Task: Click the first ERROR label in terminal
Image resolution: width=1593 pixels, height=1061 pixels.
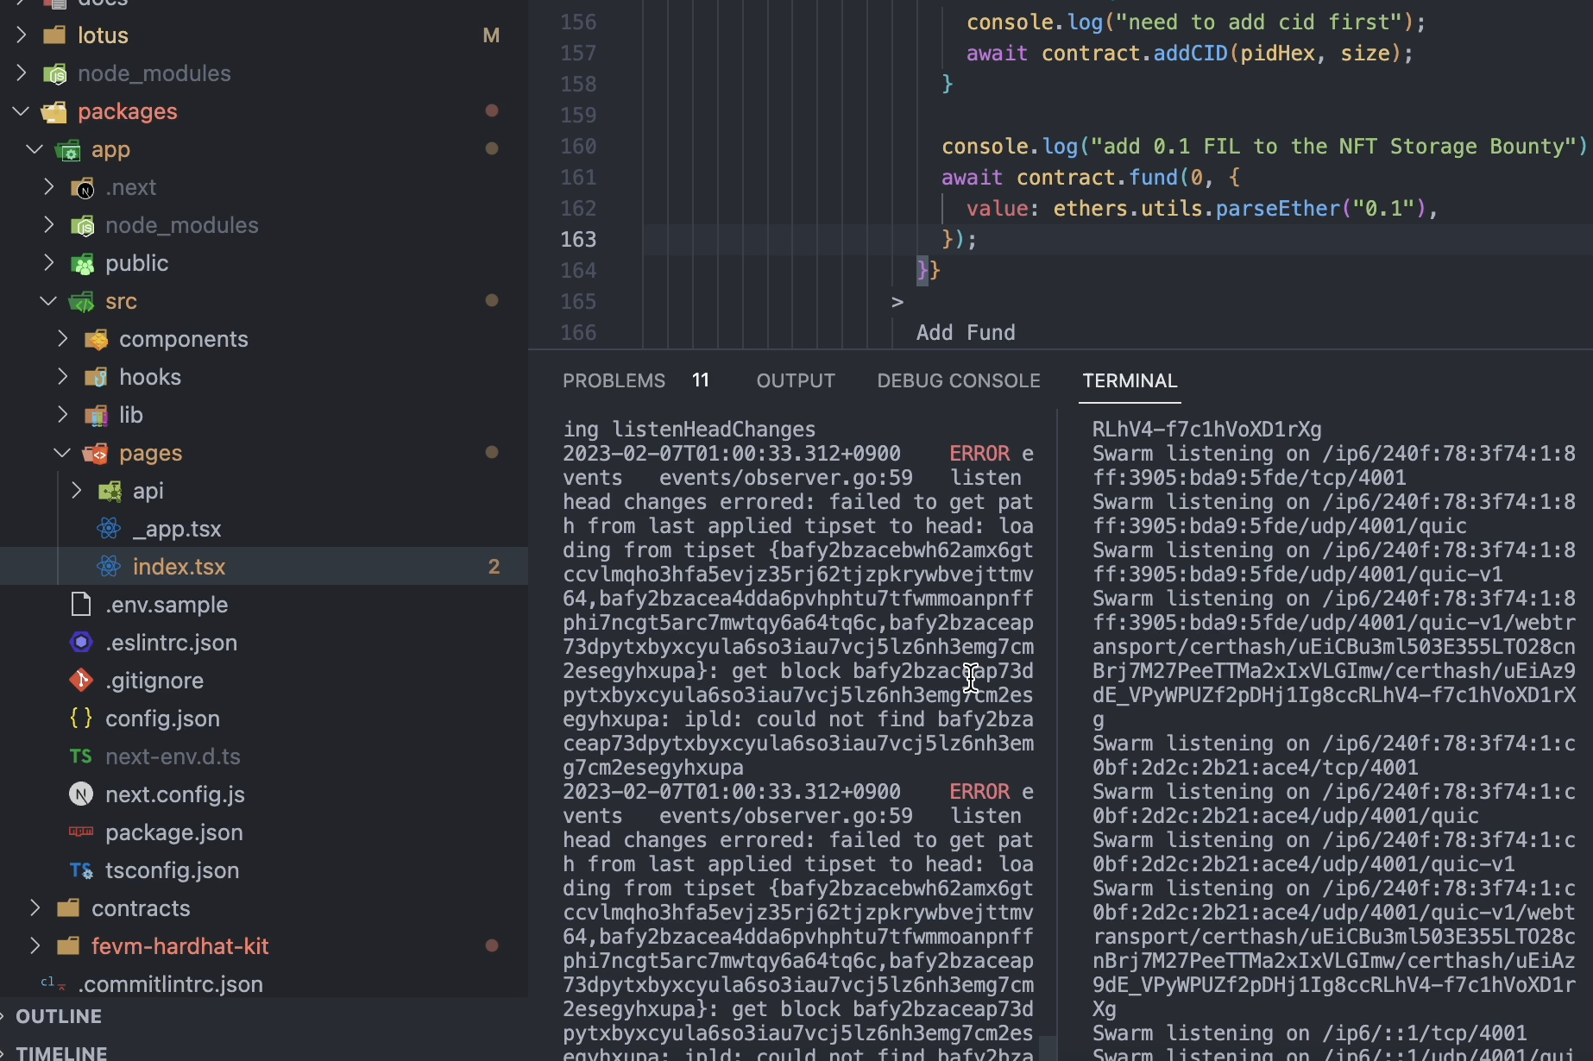Action: 979,453
